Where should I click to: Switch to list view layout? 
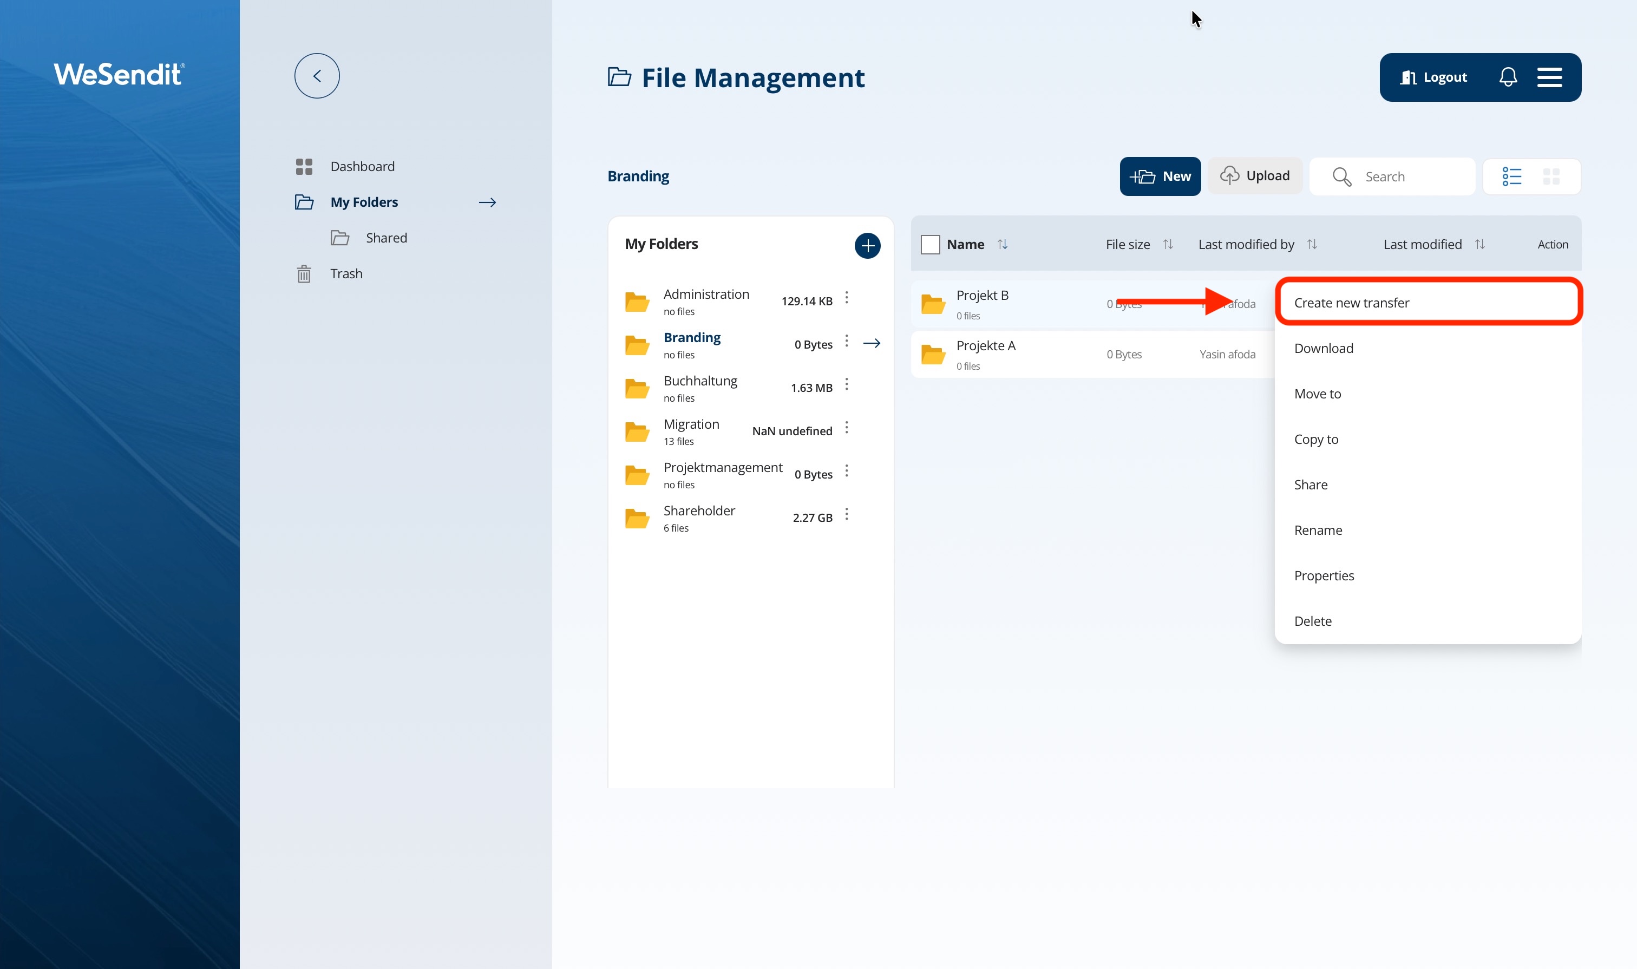click(1511, 176)
